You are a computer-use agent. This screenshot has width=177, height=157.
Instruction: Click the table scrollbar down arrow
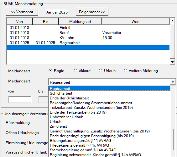(x=172, y=62)
